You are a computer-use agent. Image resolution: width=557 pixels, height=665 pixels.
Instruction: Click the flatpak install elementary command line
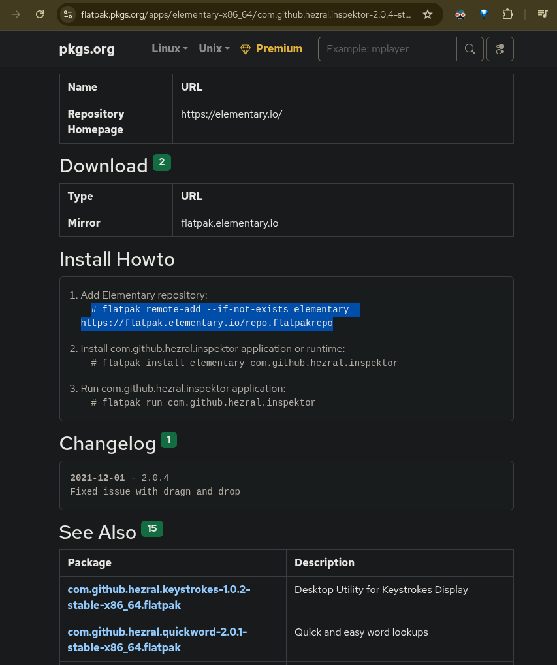point(245,363)
